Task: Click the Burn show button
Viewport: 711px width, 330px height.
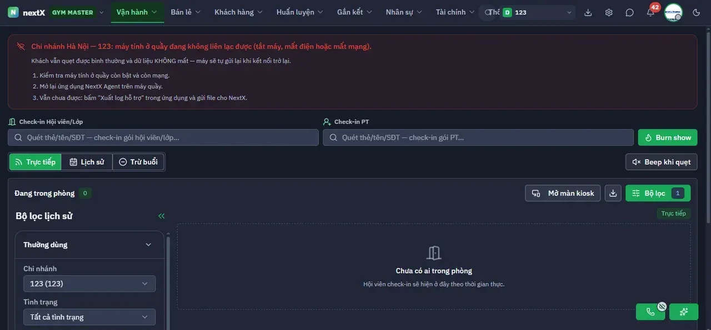Action: tap(668, 138)
